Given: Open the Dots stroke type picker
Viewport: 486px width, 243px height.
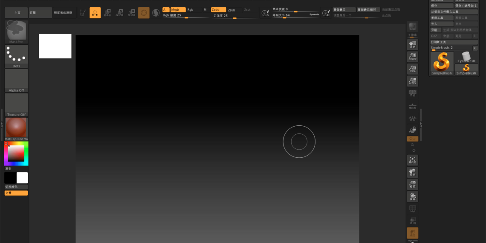Looking at the screenshot, I should [16, 56].
